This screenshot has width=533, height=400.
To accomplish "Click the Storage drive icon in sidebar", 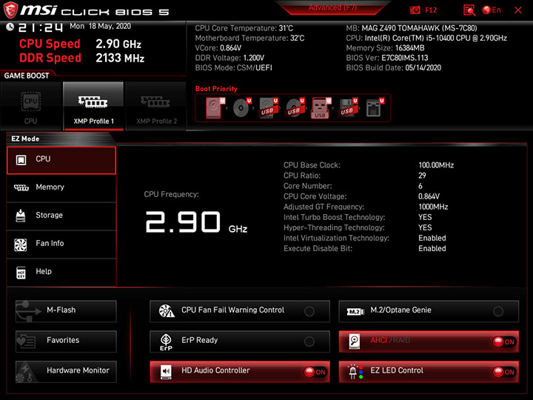I will [x=21, y=216].
